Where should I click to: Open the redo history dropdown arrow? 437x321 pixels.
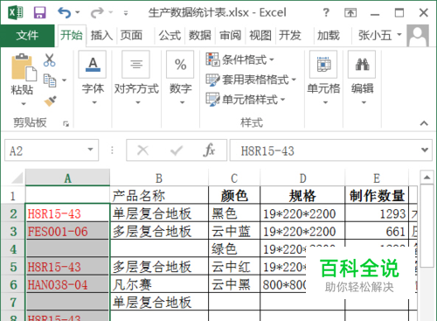click(x=111, y=12)
